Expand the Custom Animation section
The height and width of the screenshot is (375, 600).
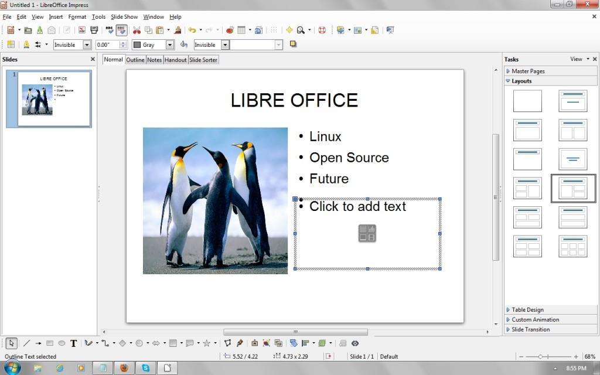551,319
